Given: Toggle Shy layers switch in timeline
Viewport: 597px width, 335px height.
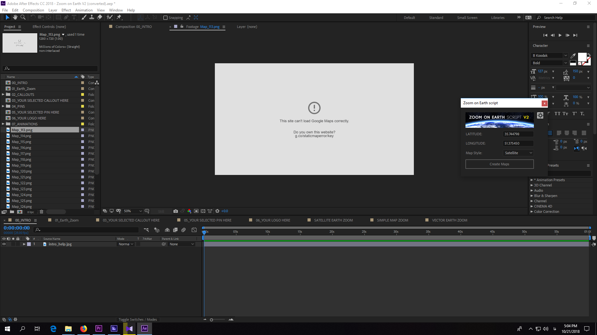Looking at the screenshot, I should [167, 230].
